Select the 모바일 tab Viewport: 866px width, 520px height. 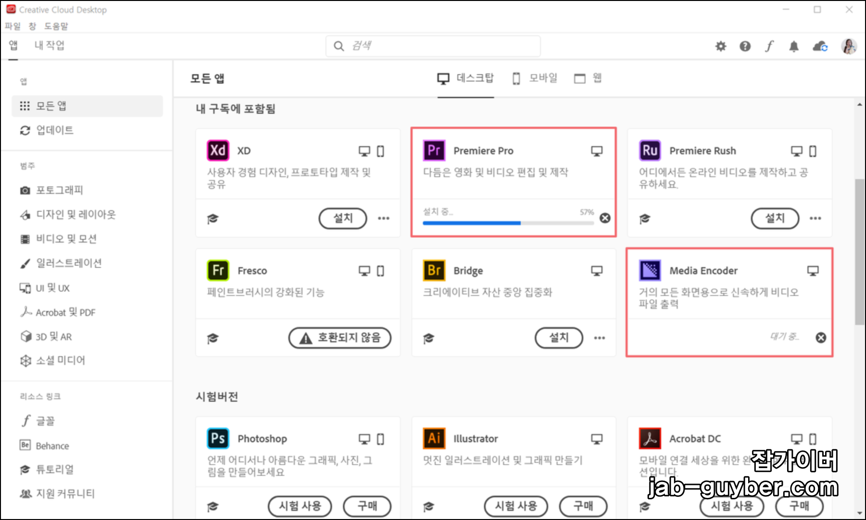point(535,78)
